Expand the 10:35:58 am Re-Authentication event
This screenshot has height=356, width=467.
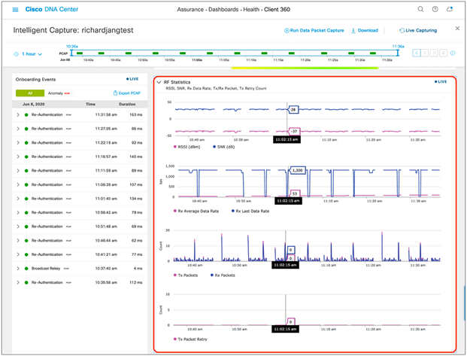point(18,282)
